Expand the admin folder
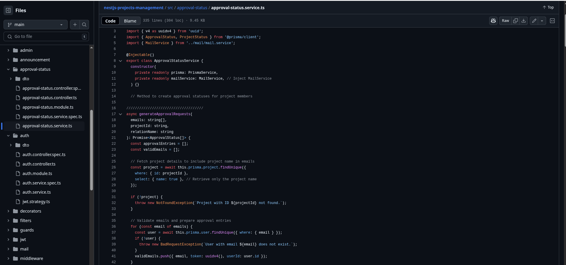 tap(8, 50)
